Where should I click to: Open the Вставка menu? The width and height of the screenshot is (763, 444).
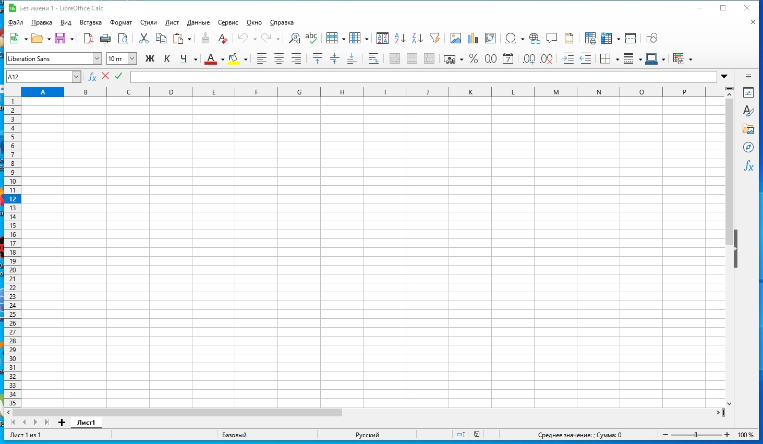[91, 22]
